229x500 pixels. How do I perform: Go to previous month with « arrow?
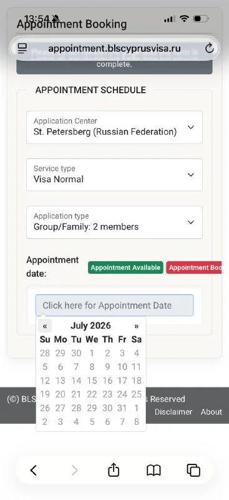pos(45,326)
